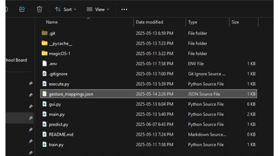The height and width of the screenshot is (156, 278).
Task: Click the JSON icon beside gesture_mappings.json
Action: pos(44,94)
